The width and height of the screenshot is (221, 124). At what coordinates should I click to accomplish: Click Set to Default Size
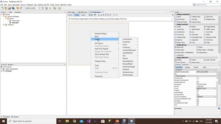click(105, 54)
